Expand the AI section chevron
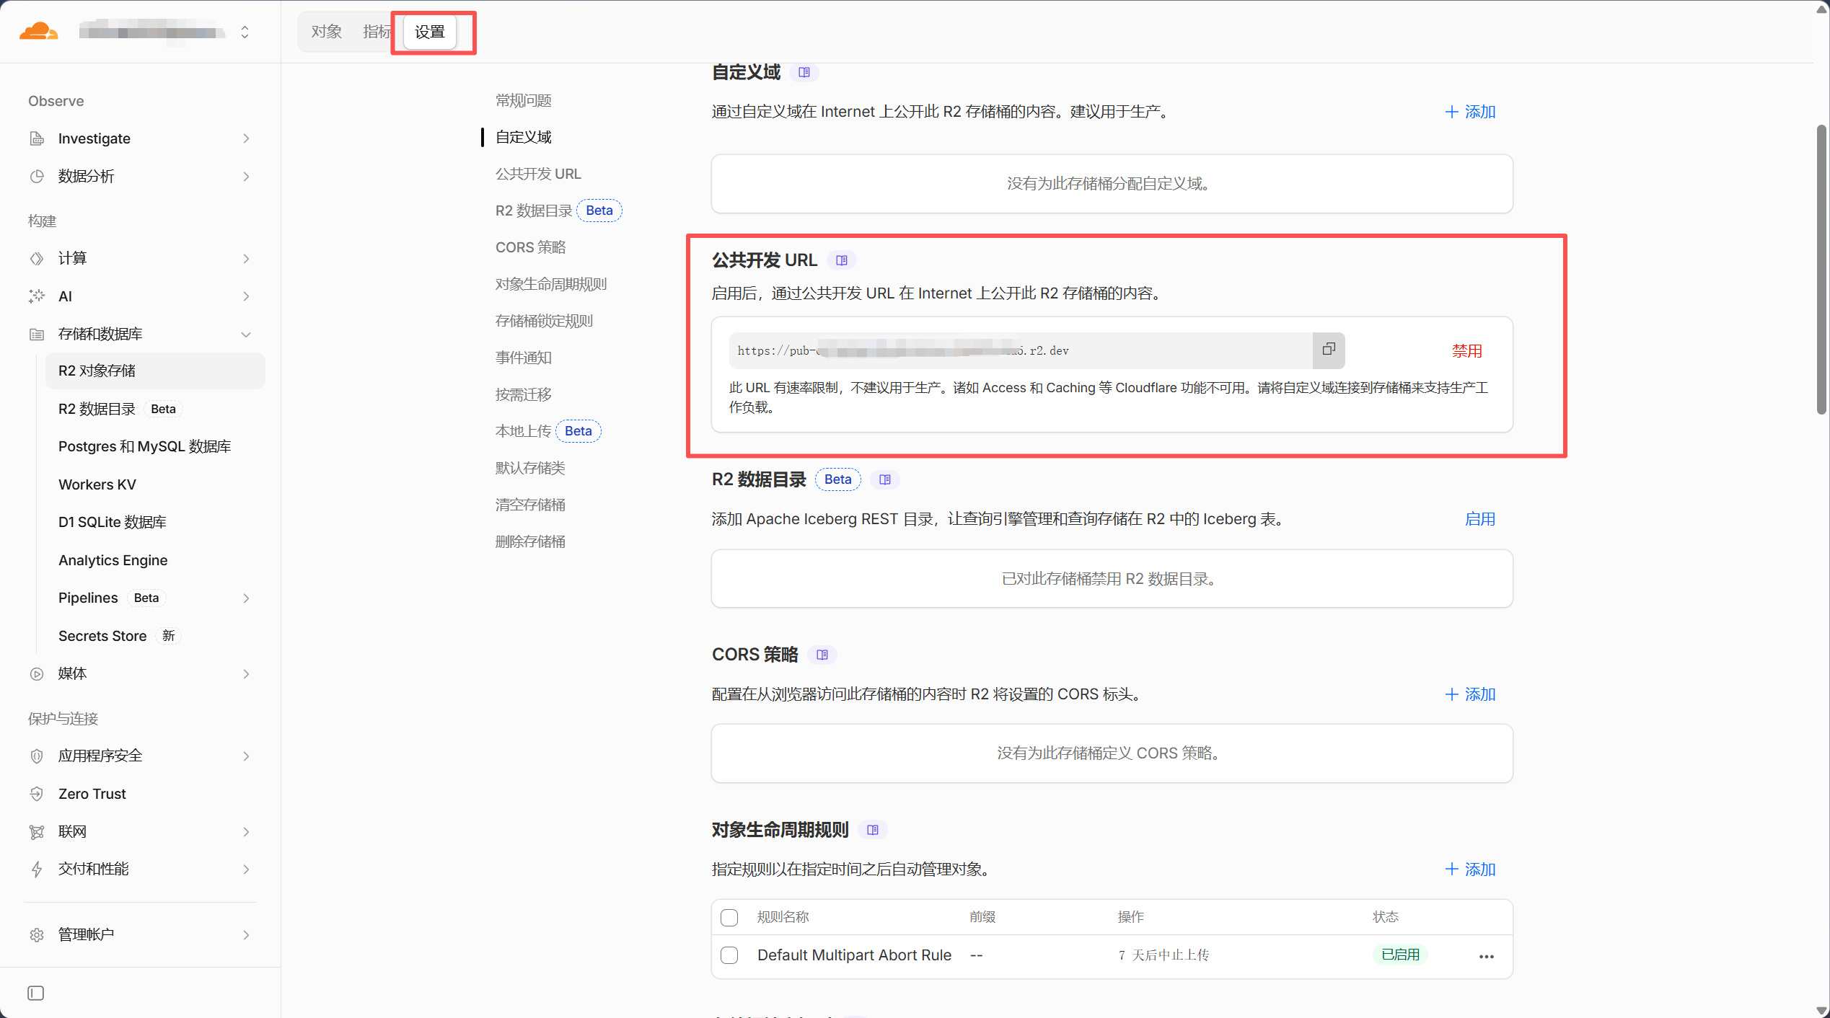The width and height of the screenshot is (1830, 1018). click(x=247, y=296)
